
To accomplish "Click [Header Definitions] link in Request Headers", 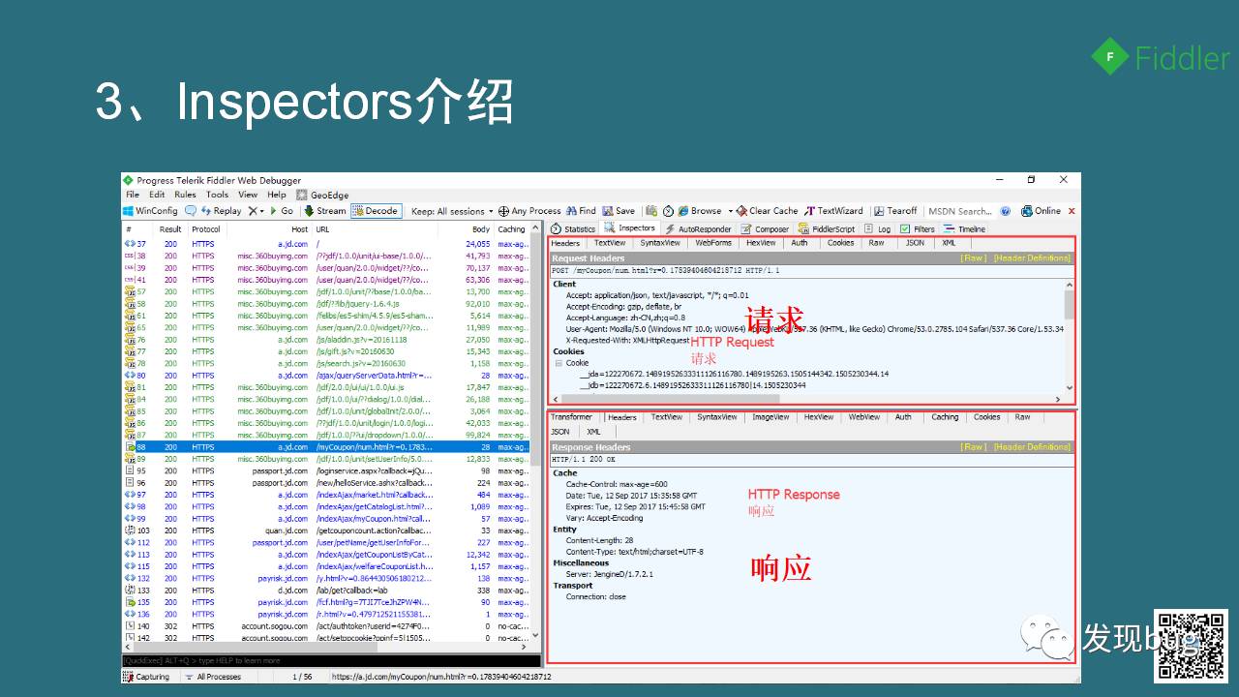I will 1032,258.
